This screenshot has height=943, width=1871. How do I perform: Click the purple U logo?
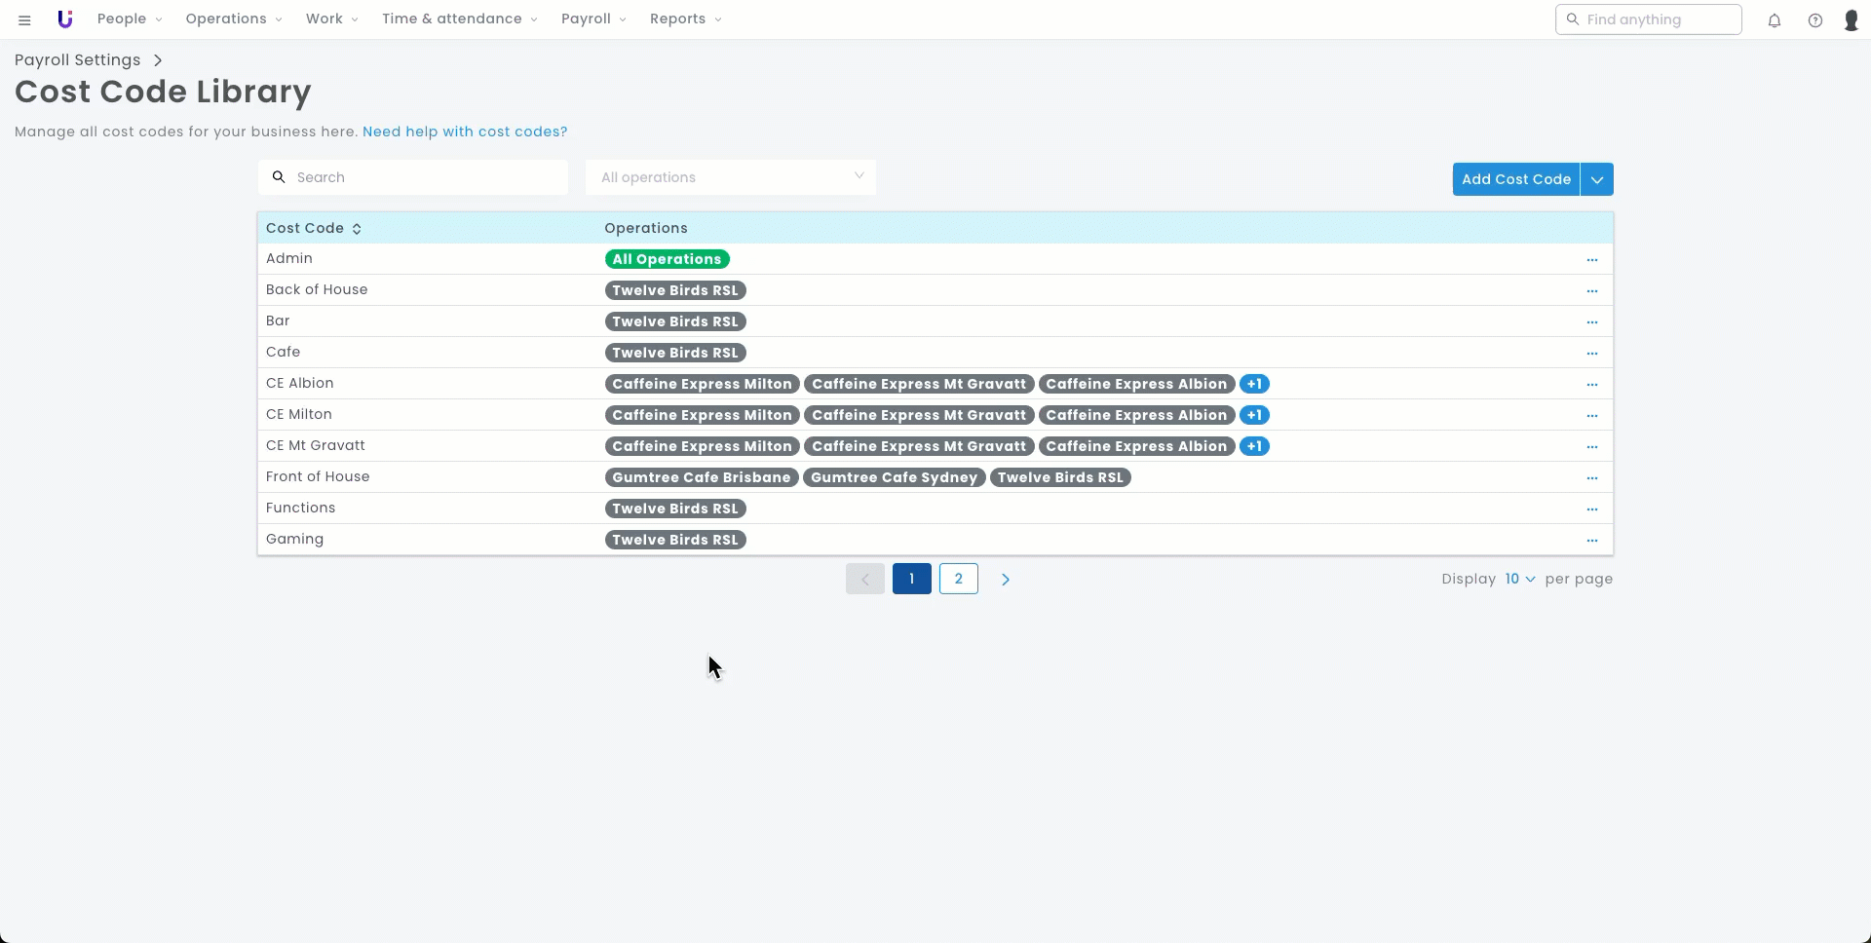click(65, 19)
